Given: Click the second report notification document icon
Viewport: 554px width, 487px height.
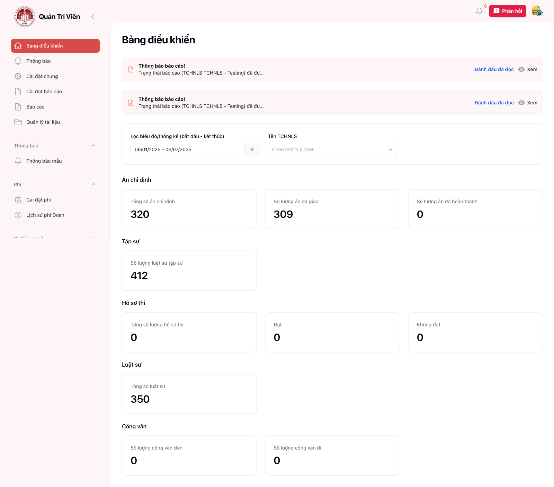Looking at the screenshot, I should click(131, 103).
